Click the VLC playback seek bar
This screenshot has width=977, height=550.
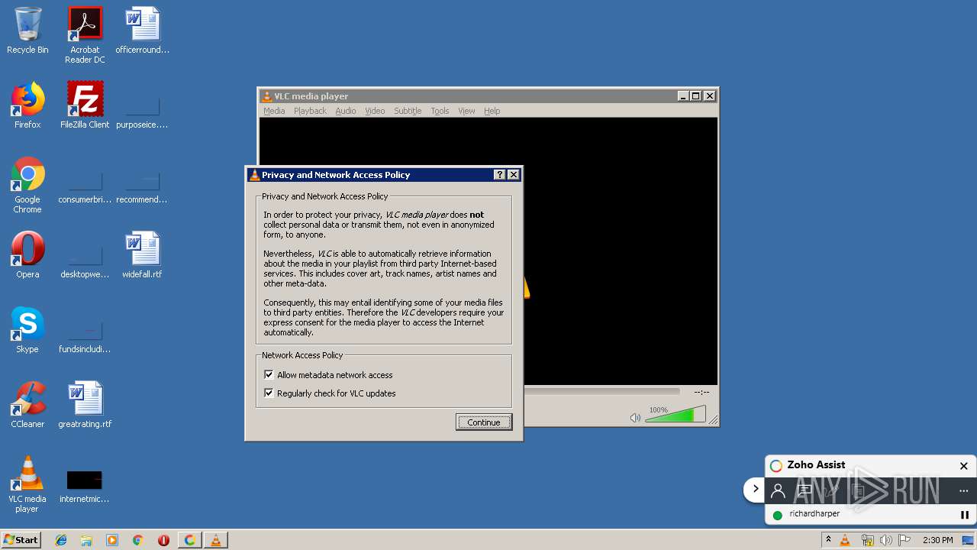click(601, 391)
